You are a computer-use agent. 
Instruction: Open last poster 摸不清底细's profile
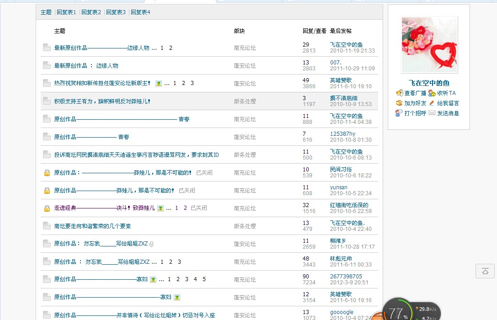coord(343,98)
